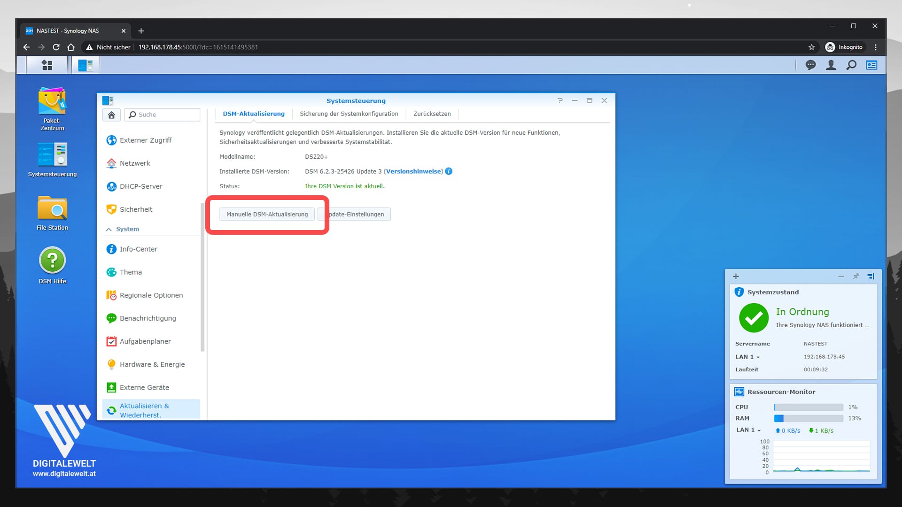
Task: Open the Ressourcen-Monitor widget icon
Action: coord(739,392)
